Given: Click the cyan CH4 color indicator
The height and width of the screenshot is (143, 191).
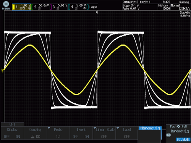Looking at the screenshot, I should tap(69, 7).
